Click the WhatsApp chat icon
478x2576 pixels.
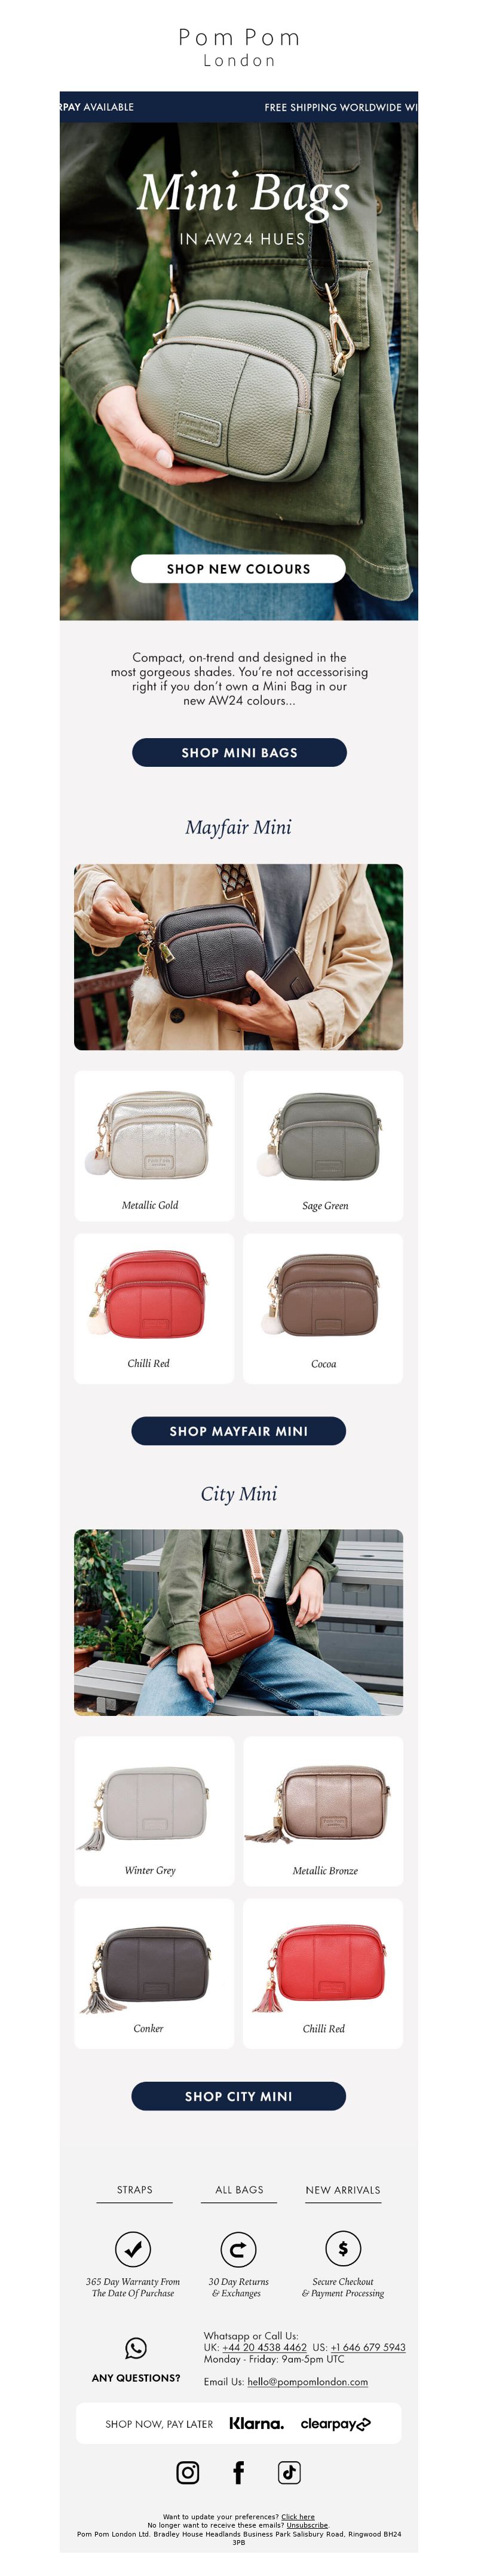(136, 2347)
